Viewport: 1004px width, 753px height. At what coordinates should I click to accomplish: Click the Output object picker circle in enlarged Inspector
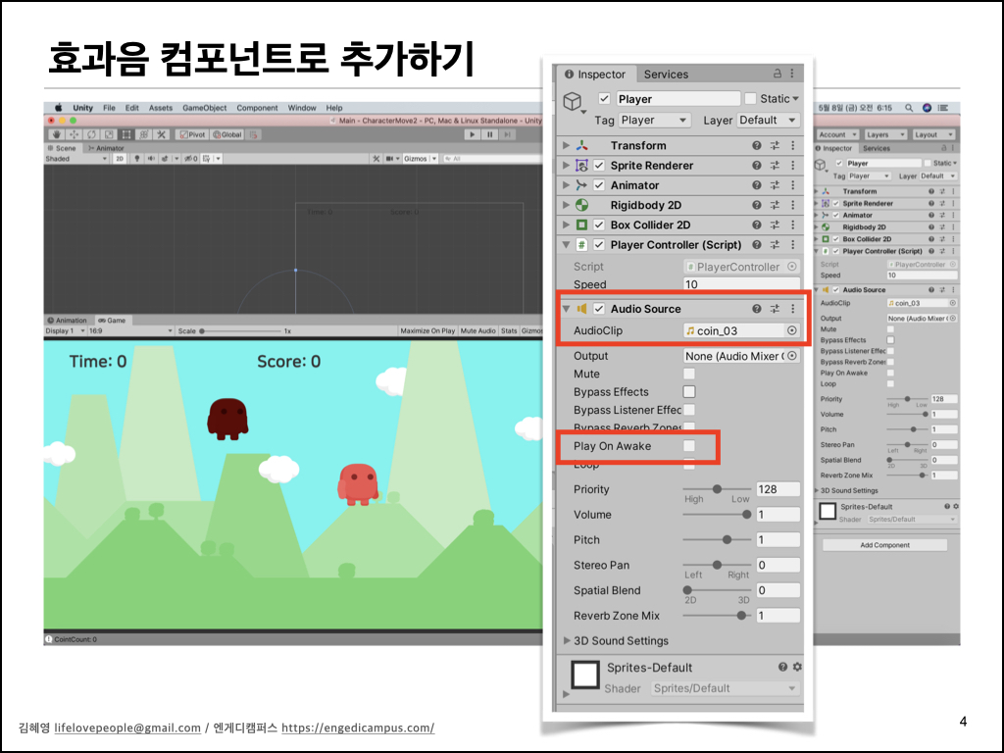pos(792,355)
